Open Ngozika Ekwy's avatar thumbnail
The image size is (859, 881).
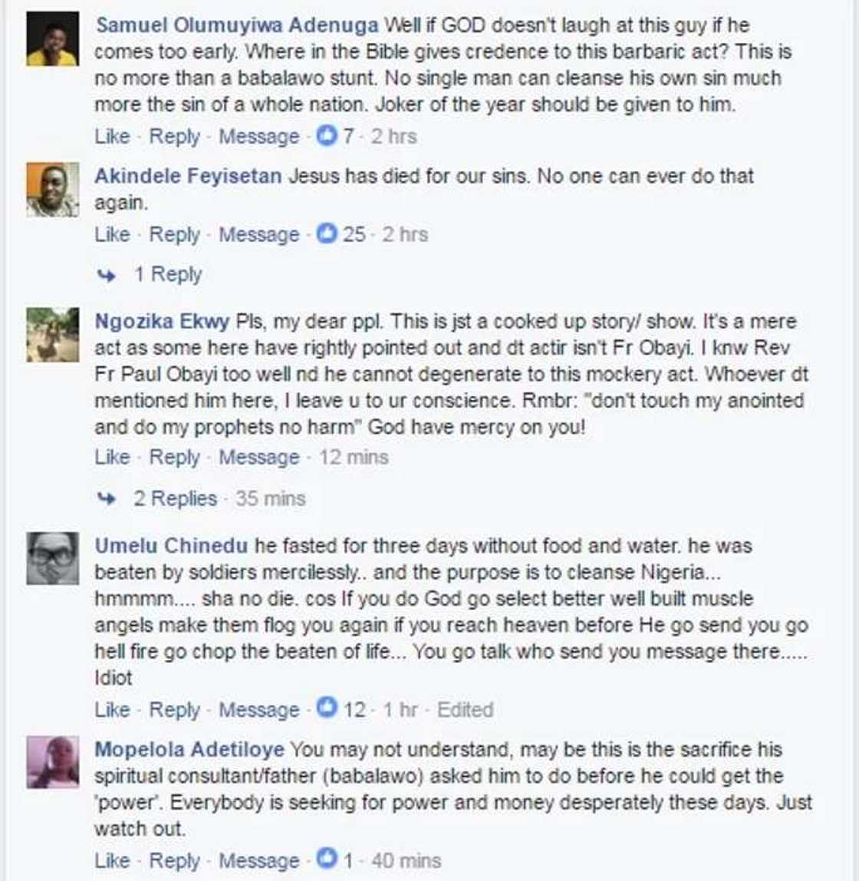pos(52,335)
